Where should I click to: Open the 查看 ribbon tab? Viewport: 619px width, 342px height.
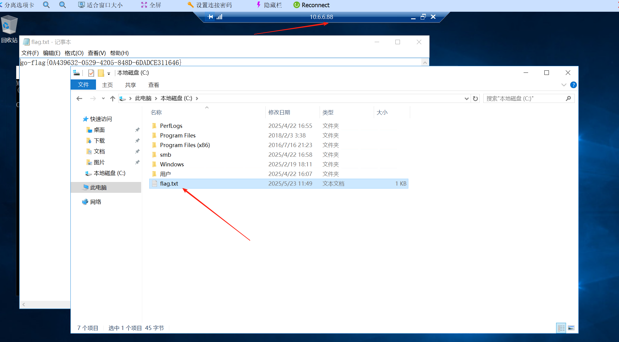click(153, 85)
